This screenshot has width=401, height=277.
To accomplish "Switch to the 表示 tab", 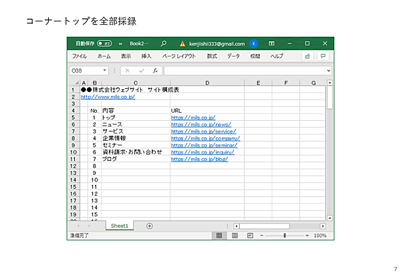I will [126, 56].
